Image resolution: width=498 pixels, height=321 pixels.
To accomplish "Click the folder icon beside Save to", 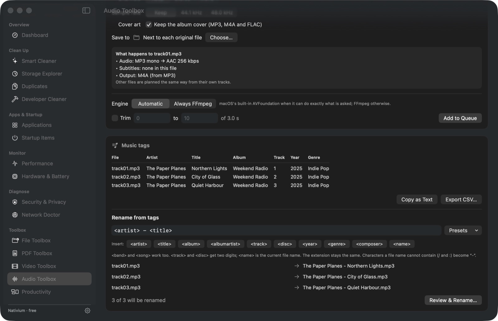I will click(x=136, y=38).
